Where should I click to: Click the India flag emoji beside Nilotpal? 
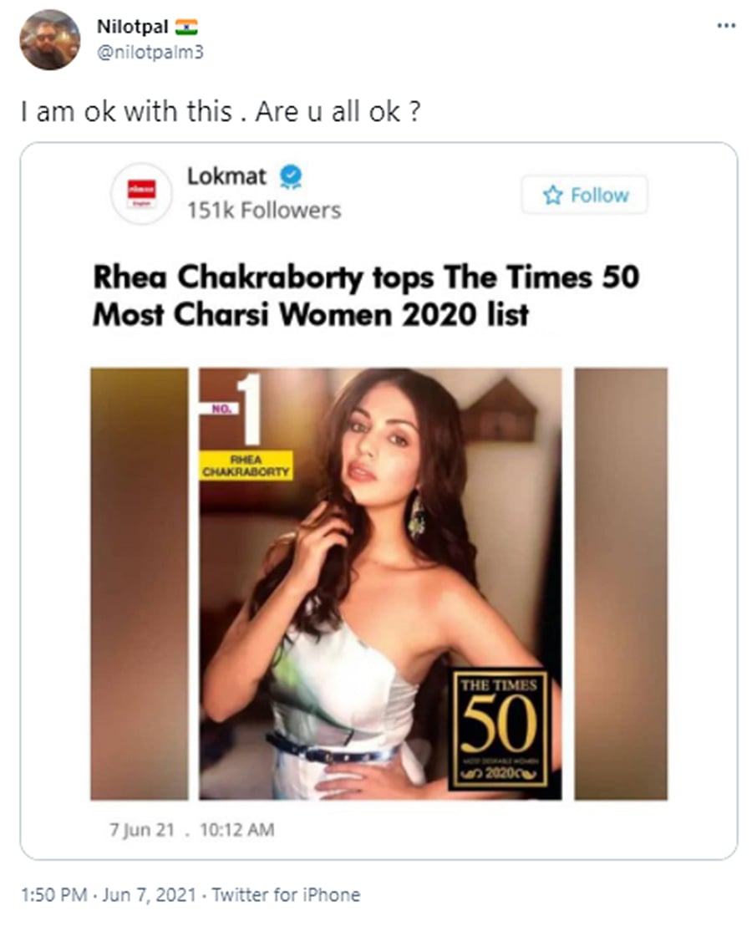186,27
